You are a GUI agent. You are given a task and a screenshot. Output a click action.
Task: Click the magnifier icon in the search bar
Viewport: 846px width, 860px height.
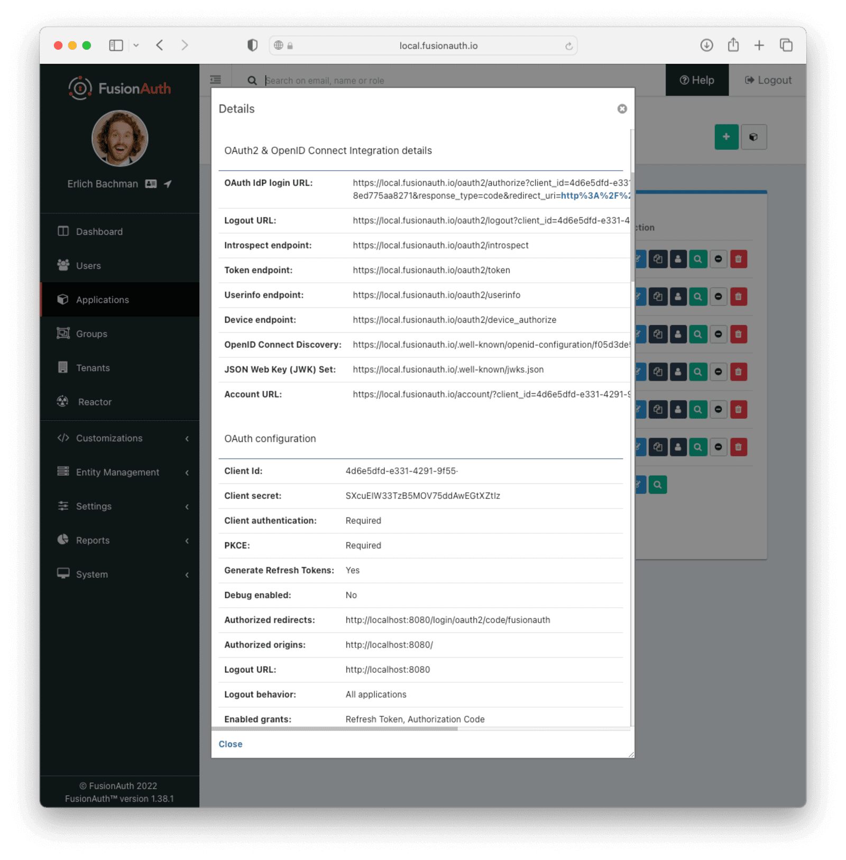pos(252,80)
